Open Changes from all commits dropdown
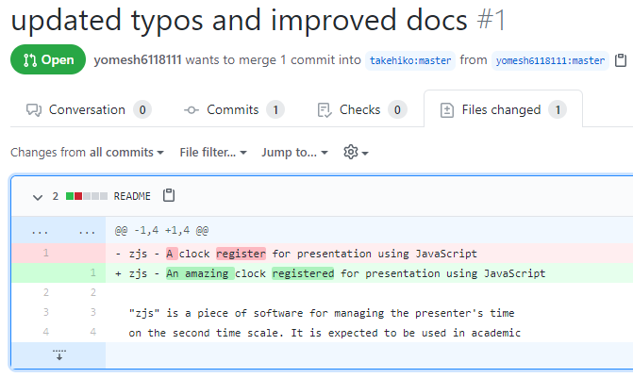The height and width of the screenshot is (378, 633). click(87, 153)
